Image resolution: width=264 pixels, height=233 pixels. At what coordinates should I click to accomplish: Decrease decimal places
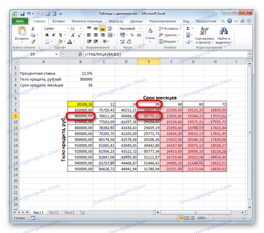point(129,41)
